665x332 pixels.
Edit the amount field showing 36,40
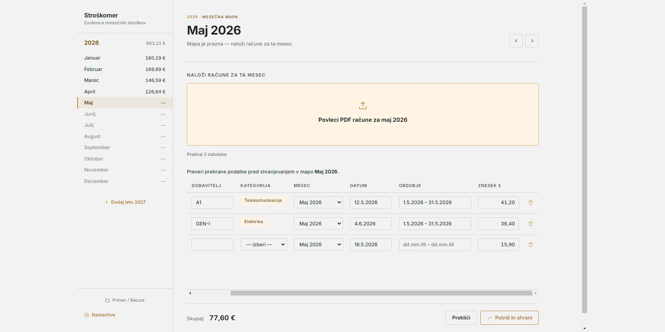(499, 224)
